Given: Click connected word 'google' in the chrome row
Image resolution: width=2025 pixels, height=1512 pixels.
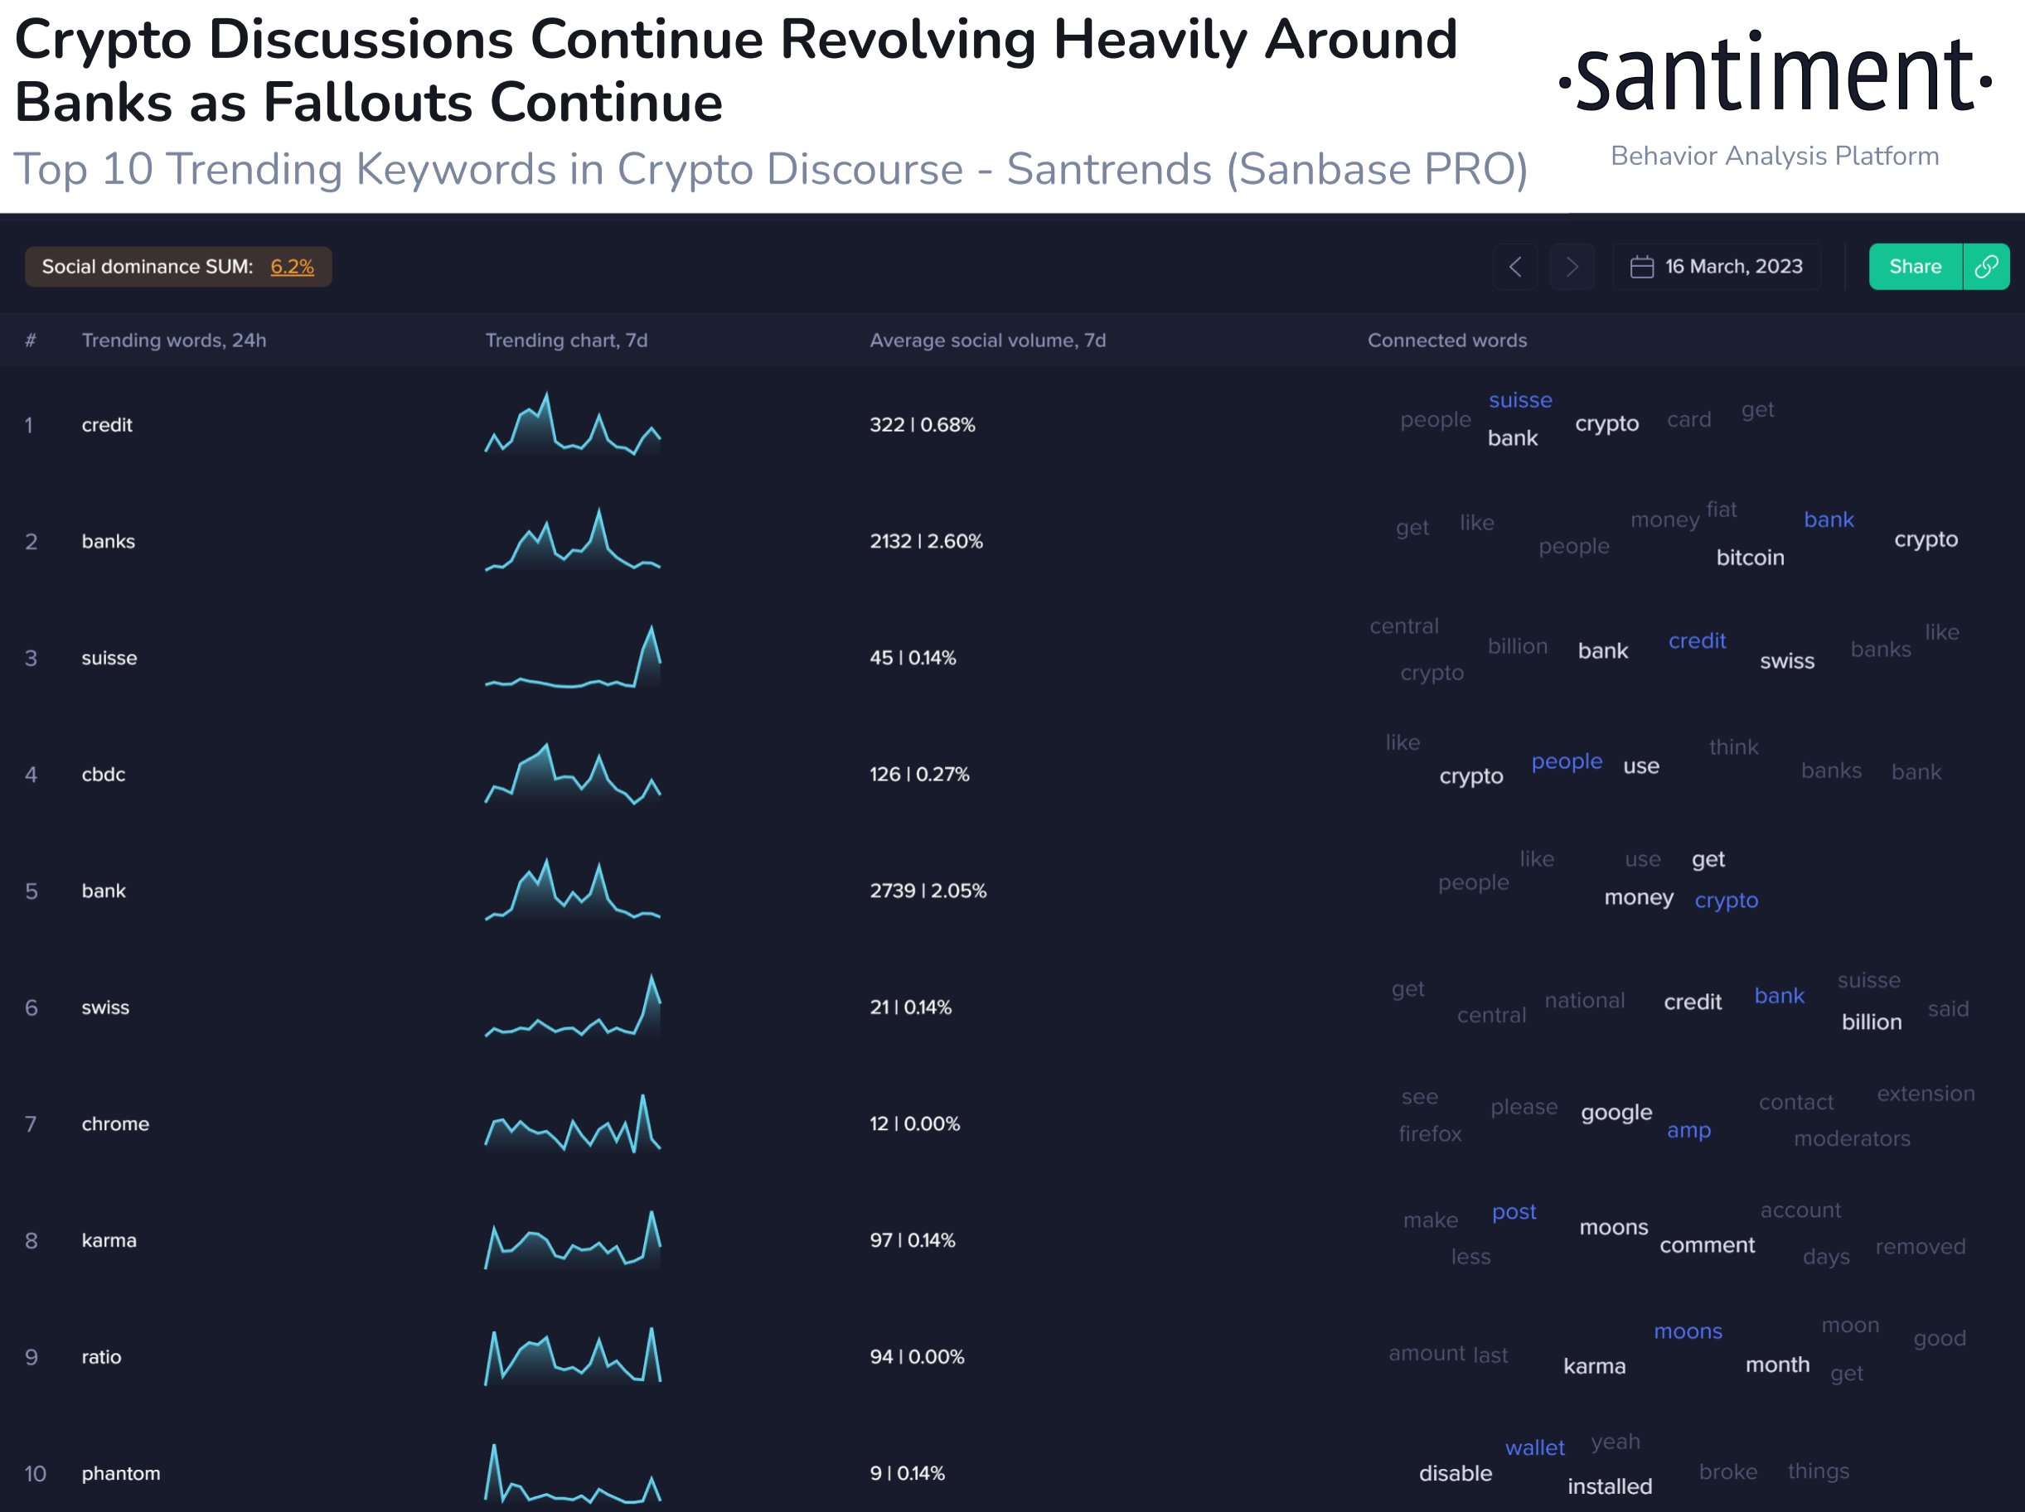Looking at the screenshot, I should (x=1616, y=1112).
